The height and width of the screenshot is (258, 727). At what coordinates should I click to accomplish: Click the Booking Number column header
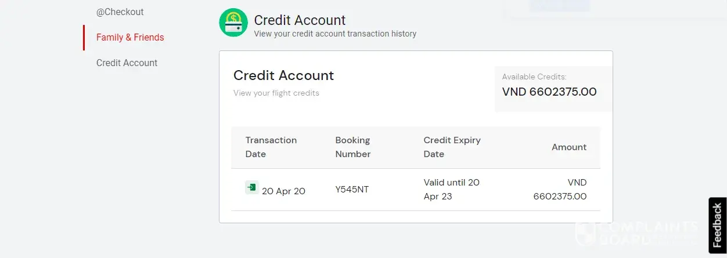point(353,147)
